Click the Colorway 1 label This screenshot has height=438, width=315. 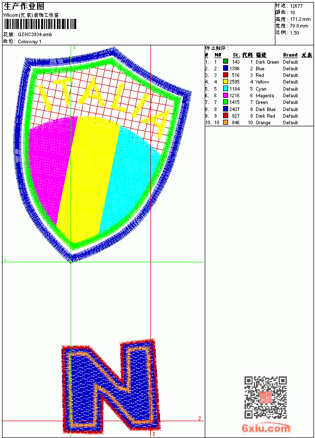[x=29, y=42]
